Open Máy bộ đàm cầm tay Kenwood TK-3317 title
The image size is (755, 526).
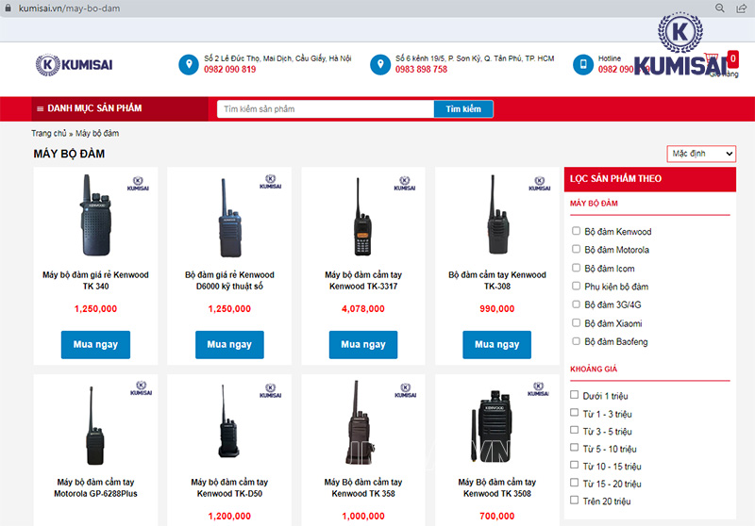point(363,280)
